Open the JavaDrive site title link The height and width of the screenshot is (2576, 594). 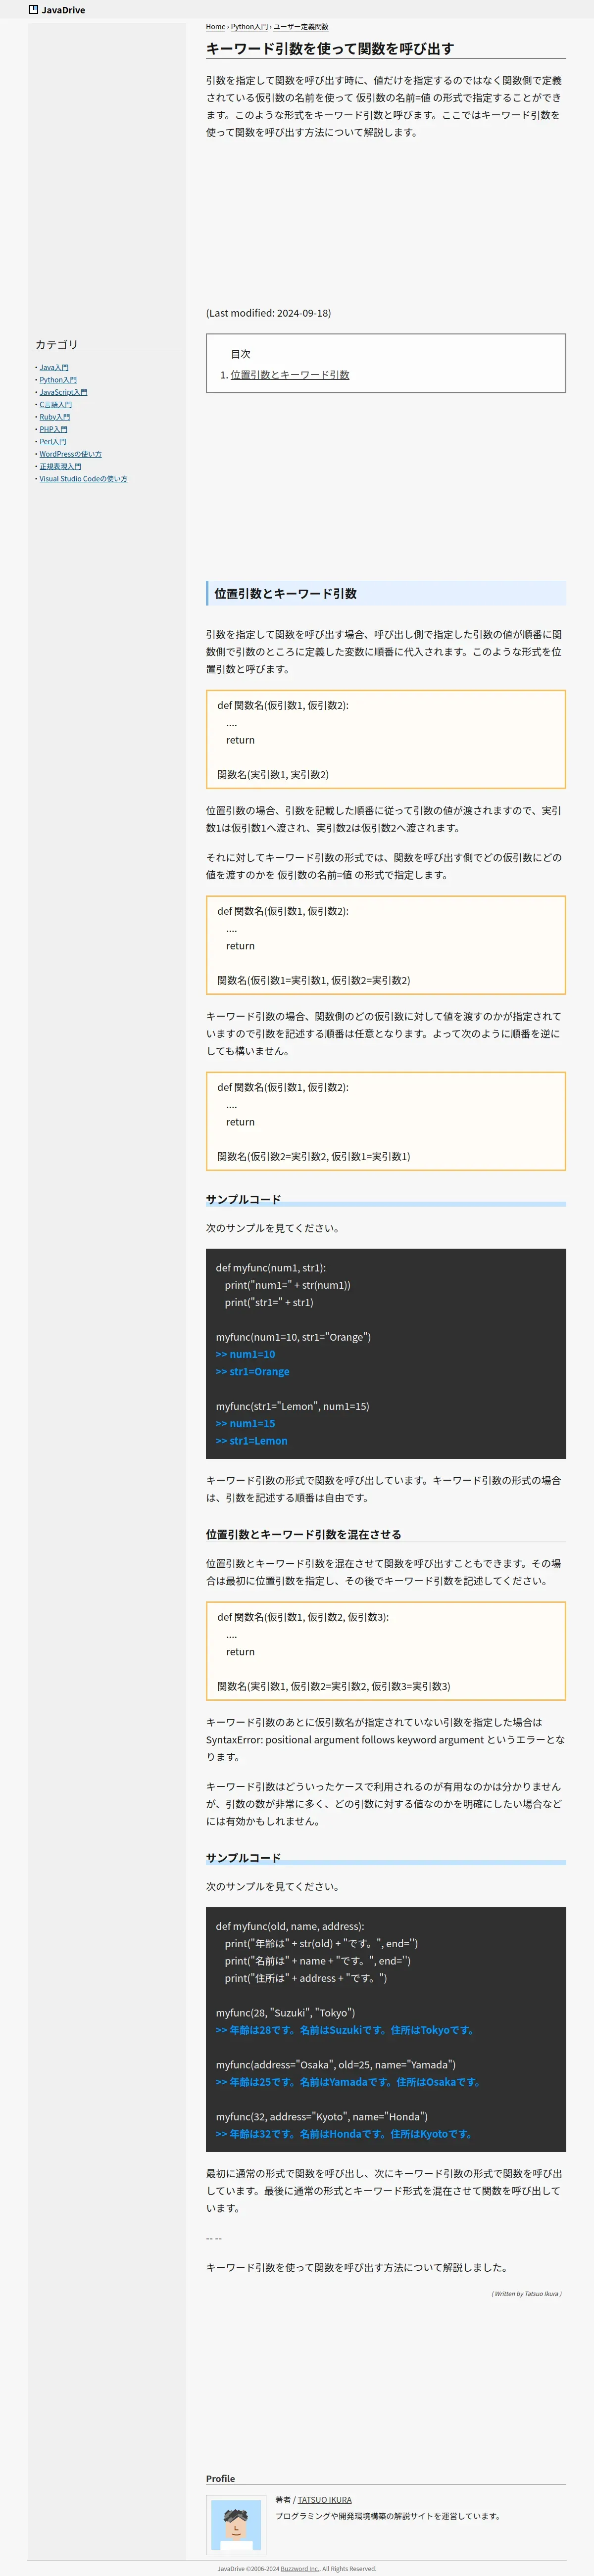[63, 10]
